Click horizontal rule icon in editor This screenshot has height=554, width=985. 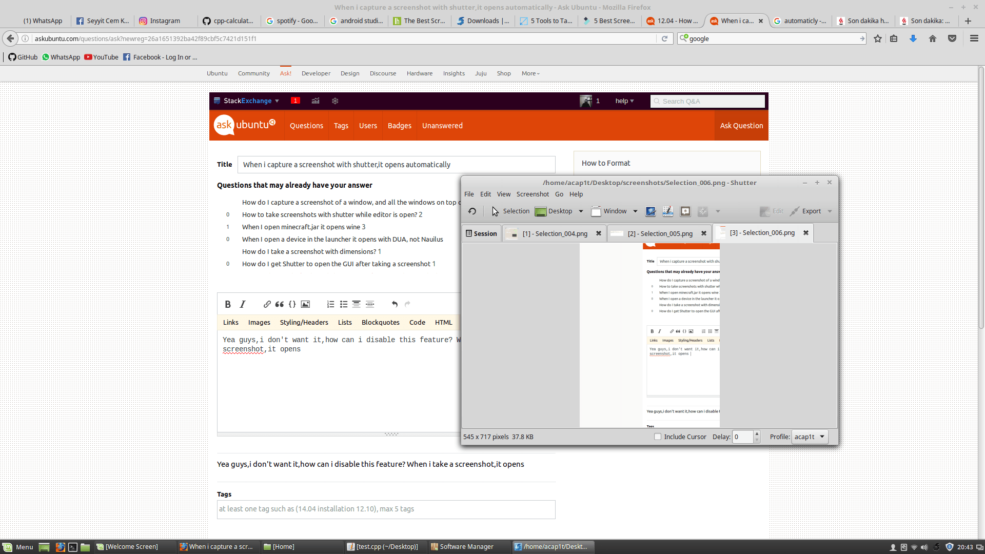[x=370, y=304]
